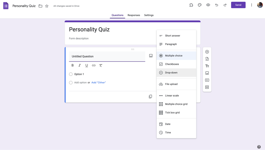
Task: Grab the question drag handle dots
Action: (x=133, y=49)
